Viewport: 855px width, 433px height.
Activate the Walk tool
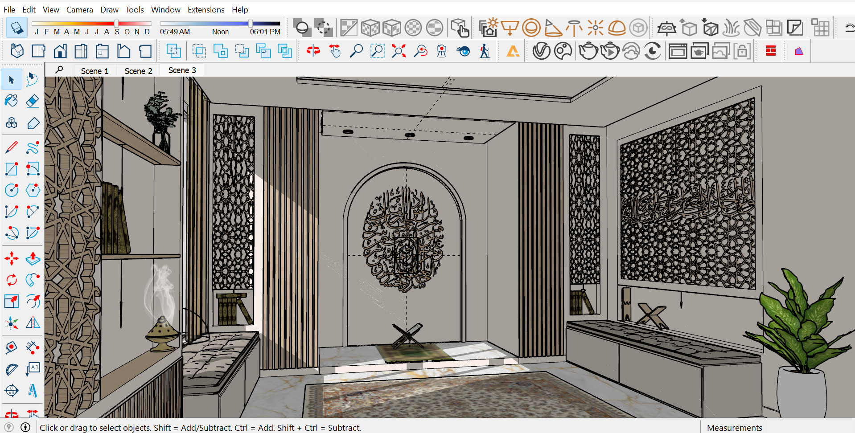[x=485, y=51]
